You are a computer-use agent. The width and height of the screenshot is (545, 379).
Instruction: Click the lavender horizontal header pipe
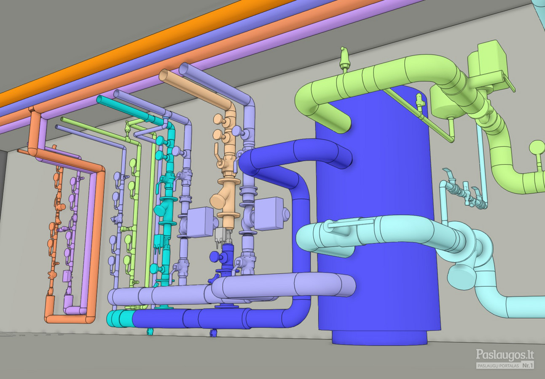(x=232, y=288)
